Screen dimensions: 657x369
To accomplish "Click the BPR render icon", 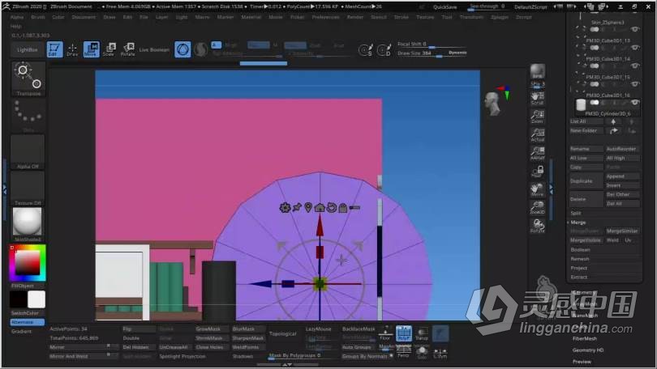I will tap(537, 71).
